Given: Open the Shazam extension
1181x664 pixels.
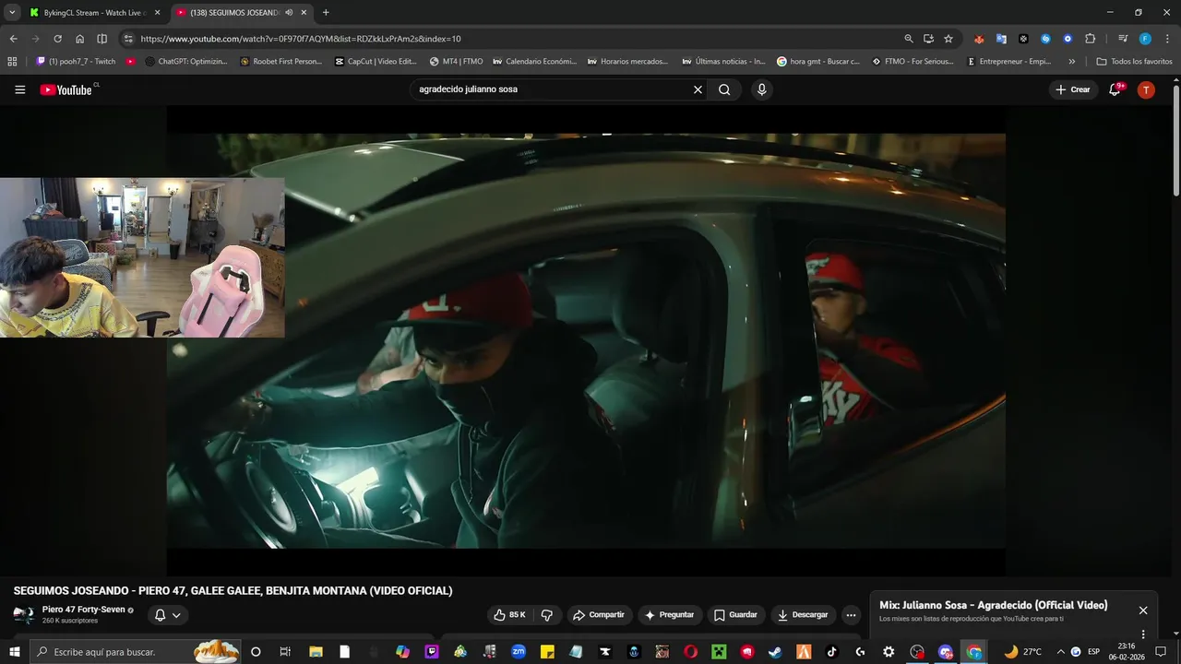Looking at the screenshot, I should tap(1045, 39).
